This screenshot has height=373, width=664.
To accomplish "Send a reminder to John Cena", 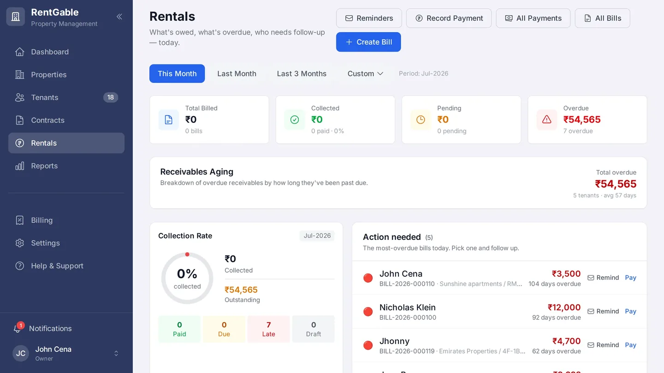I will click(603, 278).
